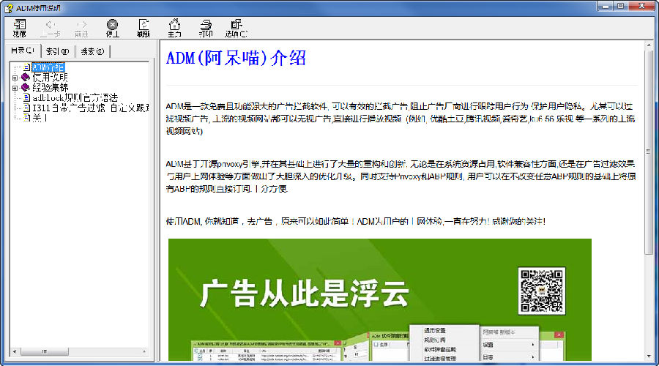Image resolution: width=659 pixels, height=366 pixels.
Task: Click the Hide (隐藏) toolbar icon
Action: pyautogui.click(x=19, y=28)
